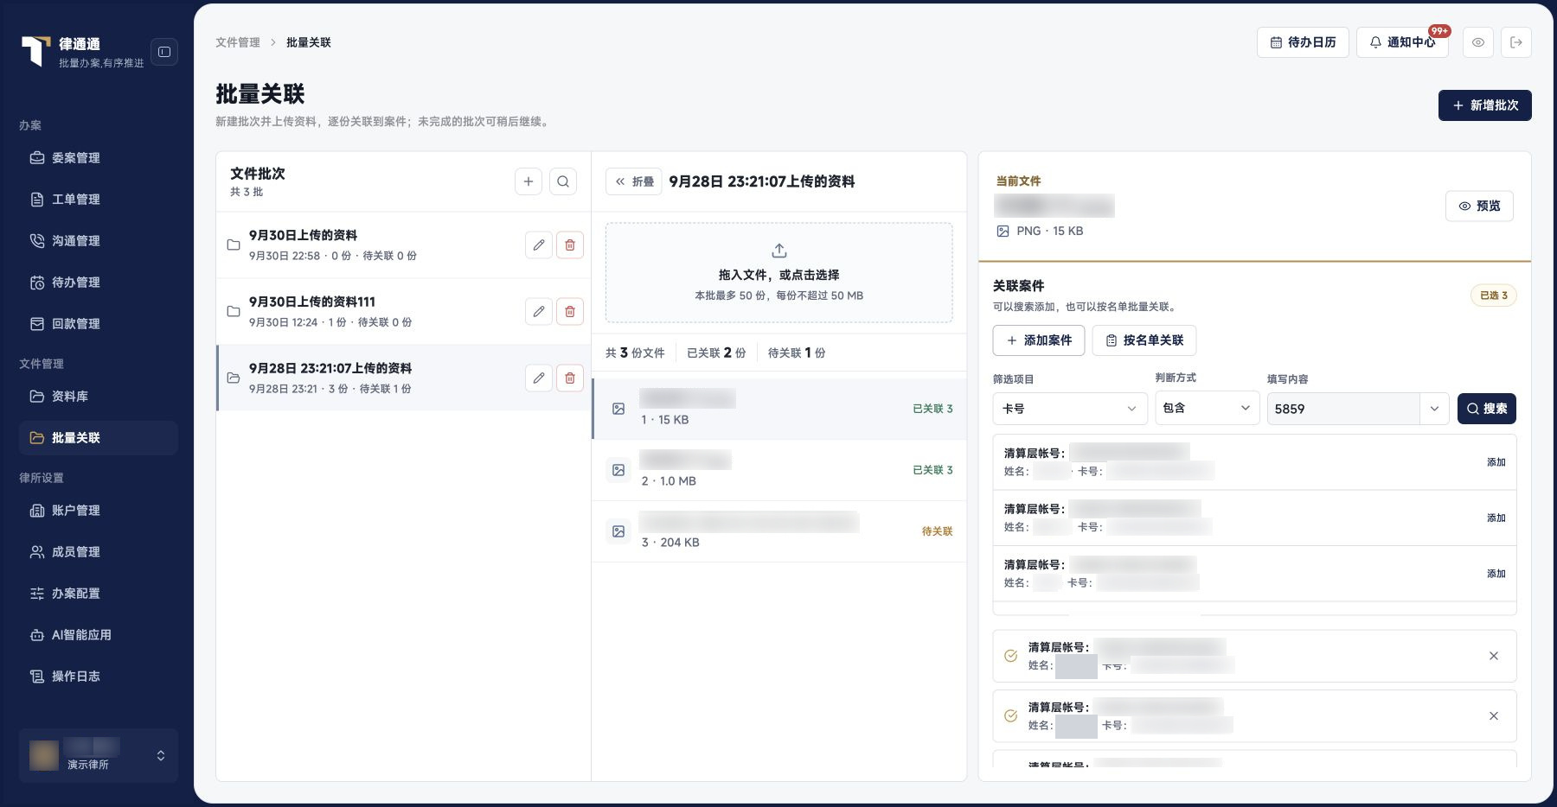Open the 1 · 15 KB image file

click(779, 409)
